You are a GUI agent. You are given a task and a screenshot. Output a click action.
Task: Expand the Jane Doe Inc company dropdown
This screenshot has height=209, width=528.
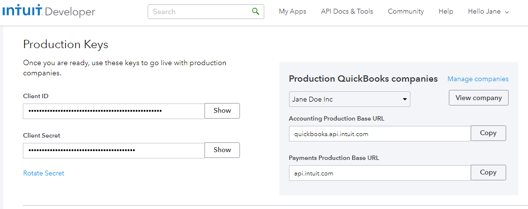coord(349,99)
